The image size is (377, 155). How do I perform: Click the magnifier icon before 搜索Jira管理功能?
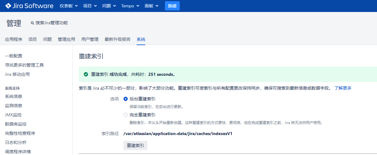(32, 23)
